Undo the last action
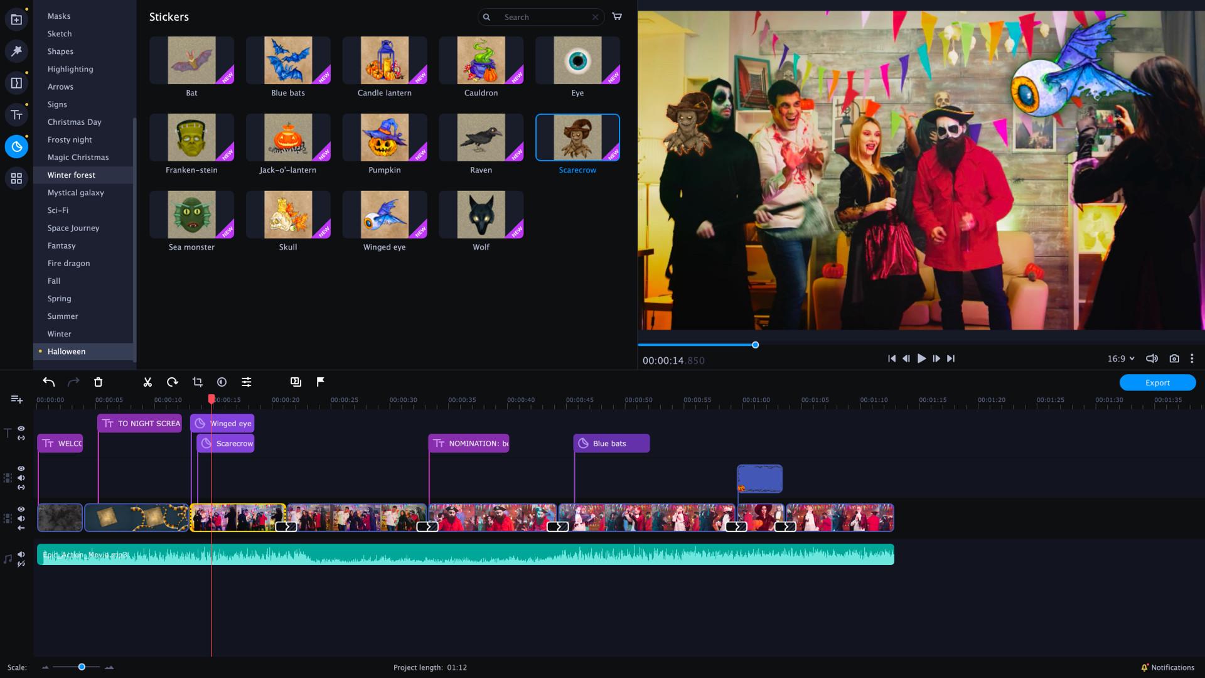 point(49,382)
